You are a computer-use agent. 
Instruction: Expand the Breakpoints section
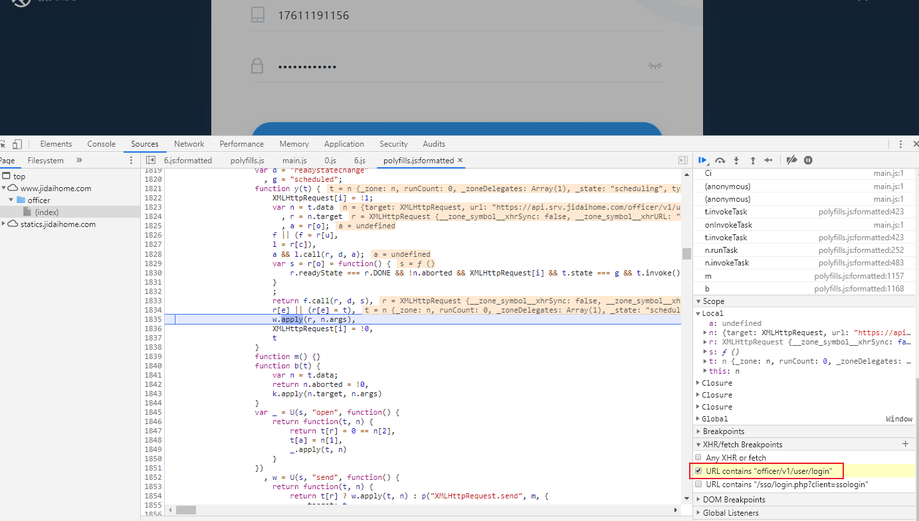698,431
